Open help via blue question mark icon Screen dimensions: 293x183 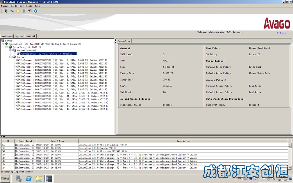coord(36,11)
